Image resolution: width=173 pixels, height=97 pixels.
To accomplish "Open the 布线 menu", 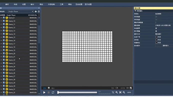I will (16, 4).
